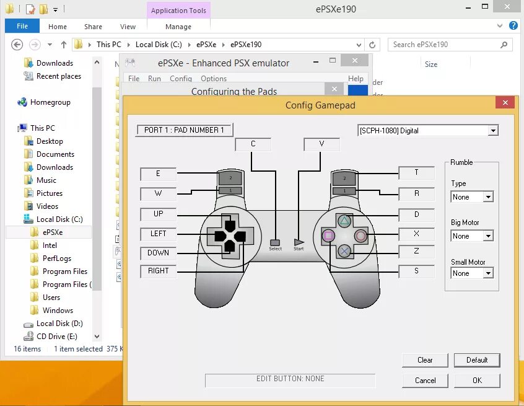Click the Cross button on gamepad image
Viewport: 524px width, 406px height.
(x=344, y=251)
